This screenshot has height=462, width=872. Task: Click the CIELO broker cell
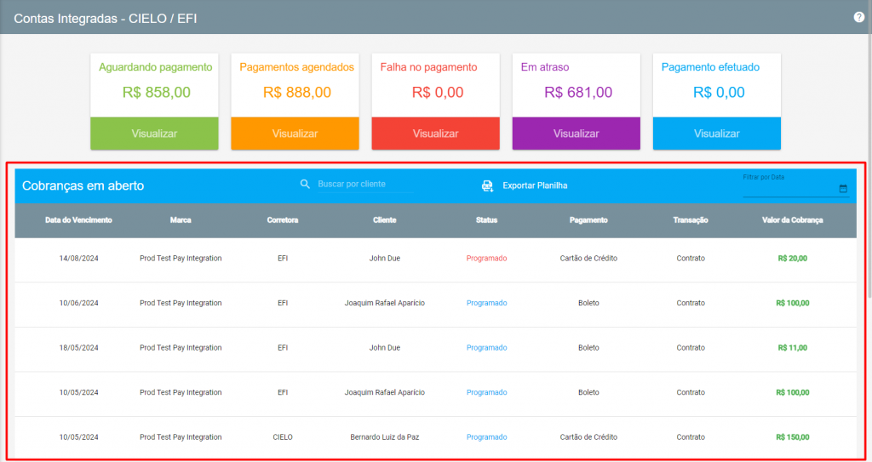click(283, 437)
